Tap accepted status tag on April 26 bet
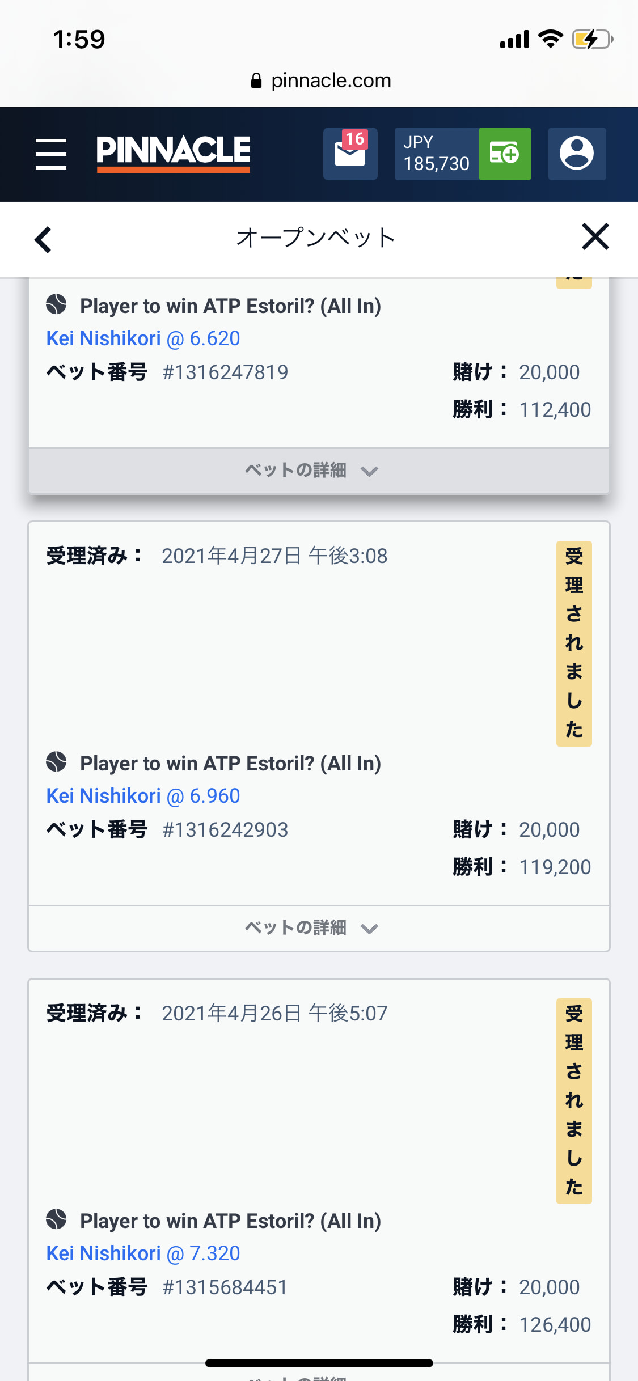The image size is (638, 1381). pos(574,1101)
